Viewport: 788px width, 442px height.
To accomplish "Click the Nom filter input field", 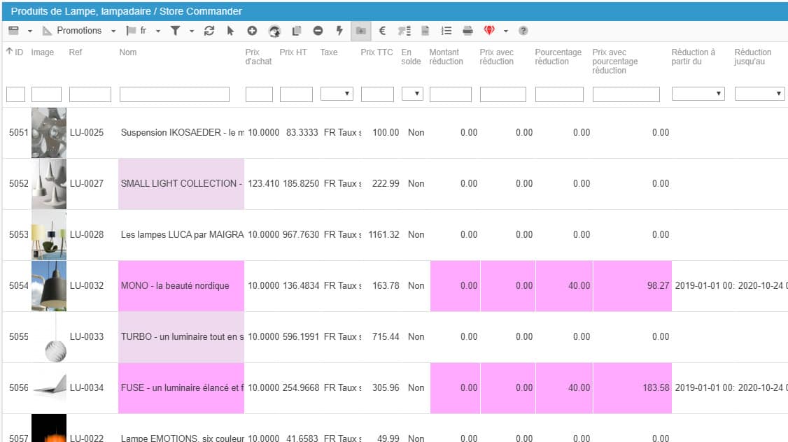I will pos(174,94).
